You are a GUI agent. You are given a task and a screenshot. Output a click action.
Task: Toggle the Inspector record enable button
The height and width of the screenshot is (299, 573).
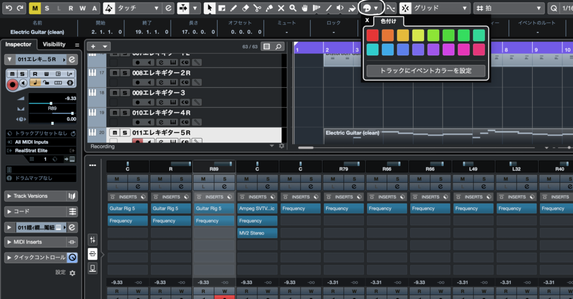pyautogui.click(x=12, y=84)
